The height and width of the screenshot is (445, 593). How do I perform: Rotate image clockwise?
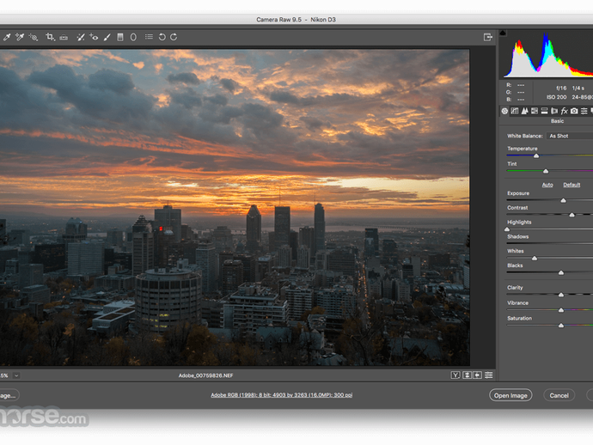174,37
